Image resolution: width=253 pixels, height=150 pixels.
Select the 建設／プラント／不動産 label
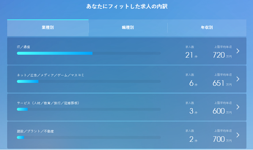tap(35, 131)
